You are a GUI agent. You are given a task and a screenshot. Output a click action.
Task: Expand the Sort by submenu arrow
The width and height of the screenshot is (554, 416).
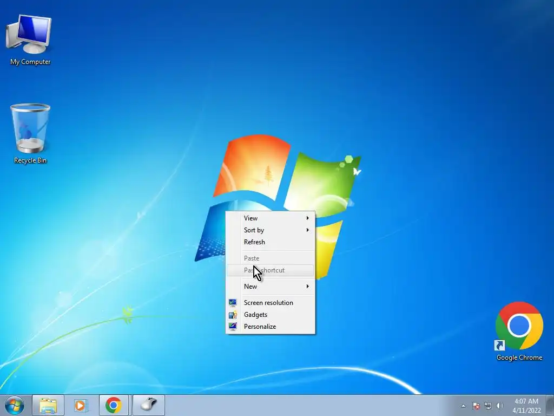coord(308,230)
